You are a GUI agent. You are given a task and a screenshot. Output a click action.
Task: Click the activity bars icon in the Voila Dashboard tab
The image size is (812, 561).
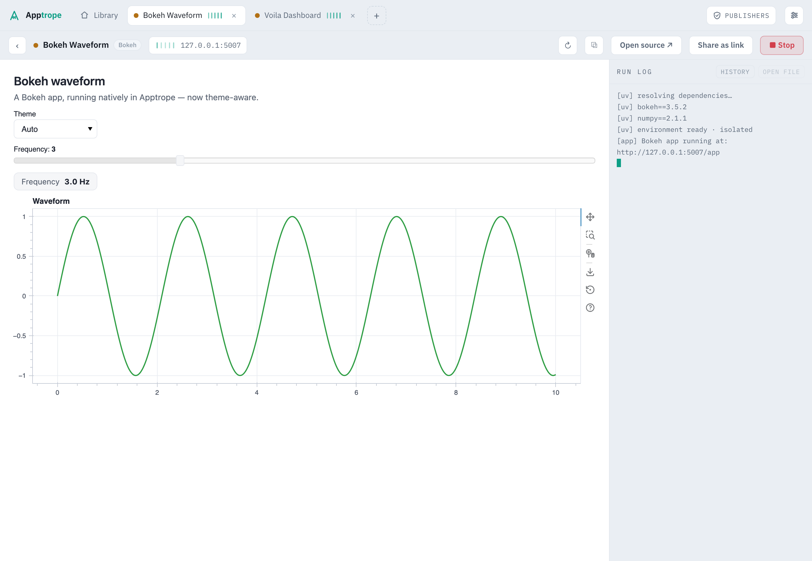click(x=334, y=16)
